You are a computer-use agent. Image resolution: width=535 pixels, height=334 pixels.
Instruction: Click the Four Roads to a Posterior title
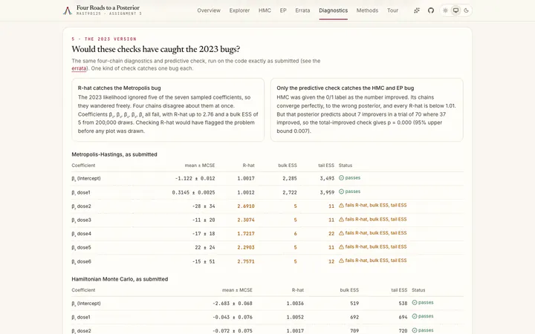coord(108,7)
